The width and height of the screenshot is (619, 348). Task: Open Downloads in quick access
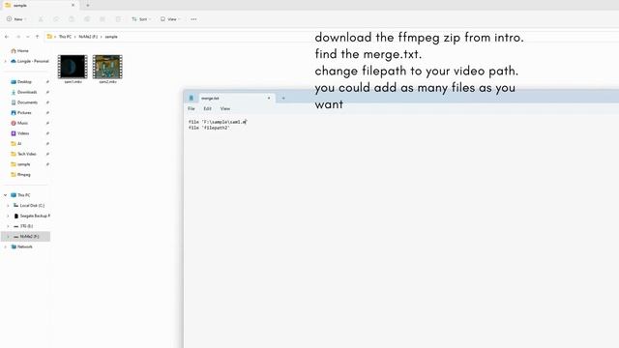(x=23, y=92)
